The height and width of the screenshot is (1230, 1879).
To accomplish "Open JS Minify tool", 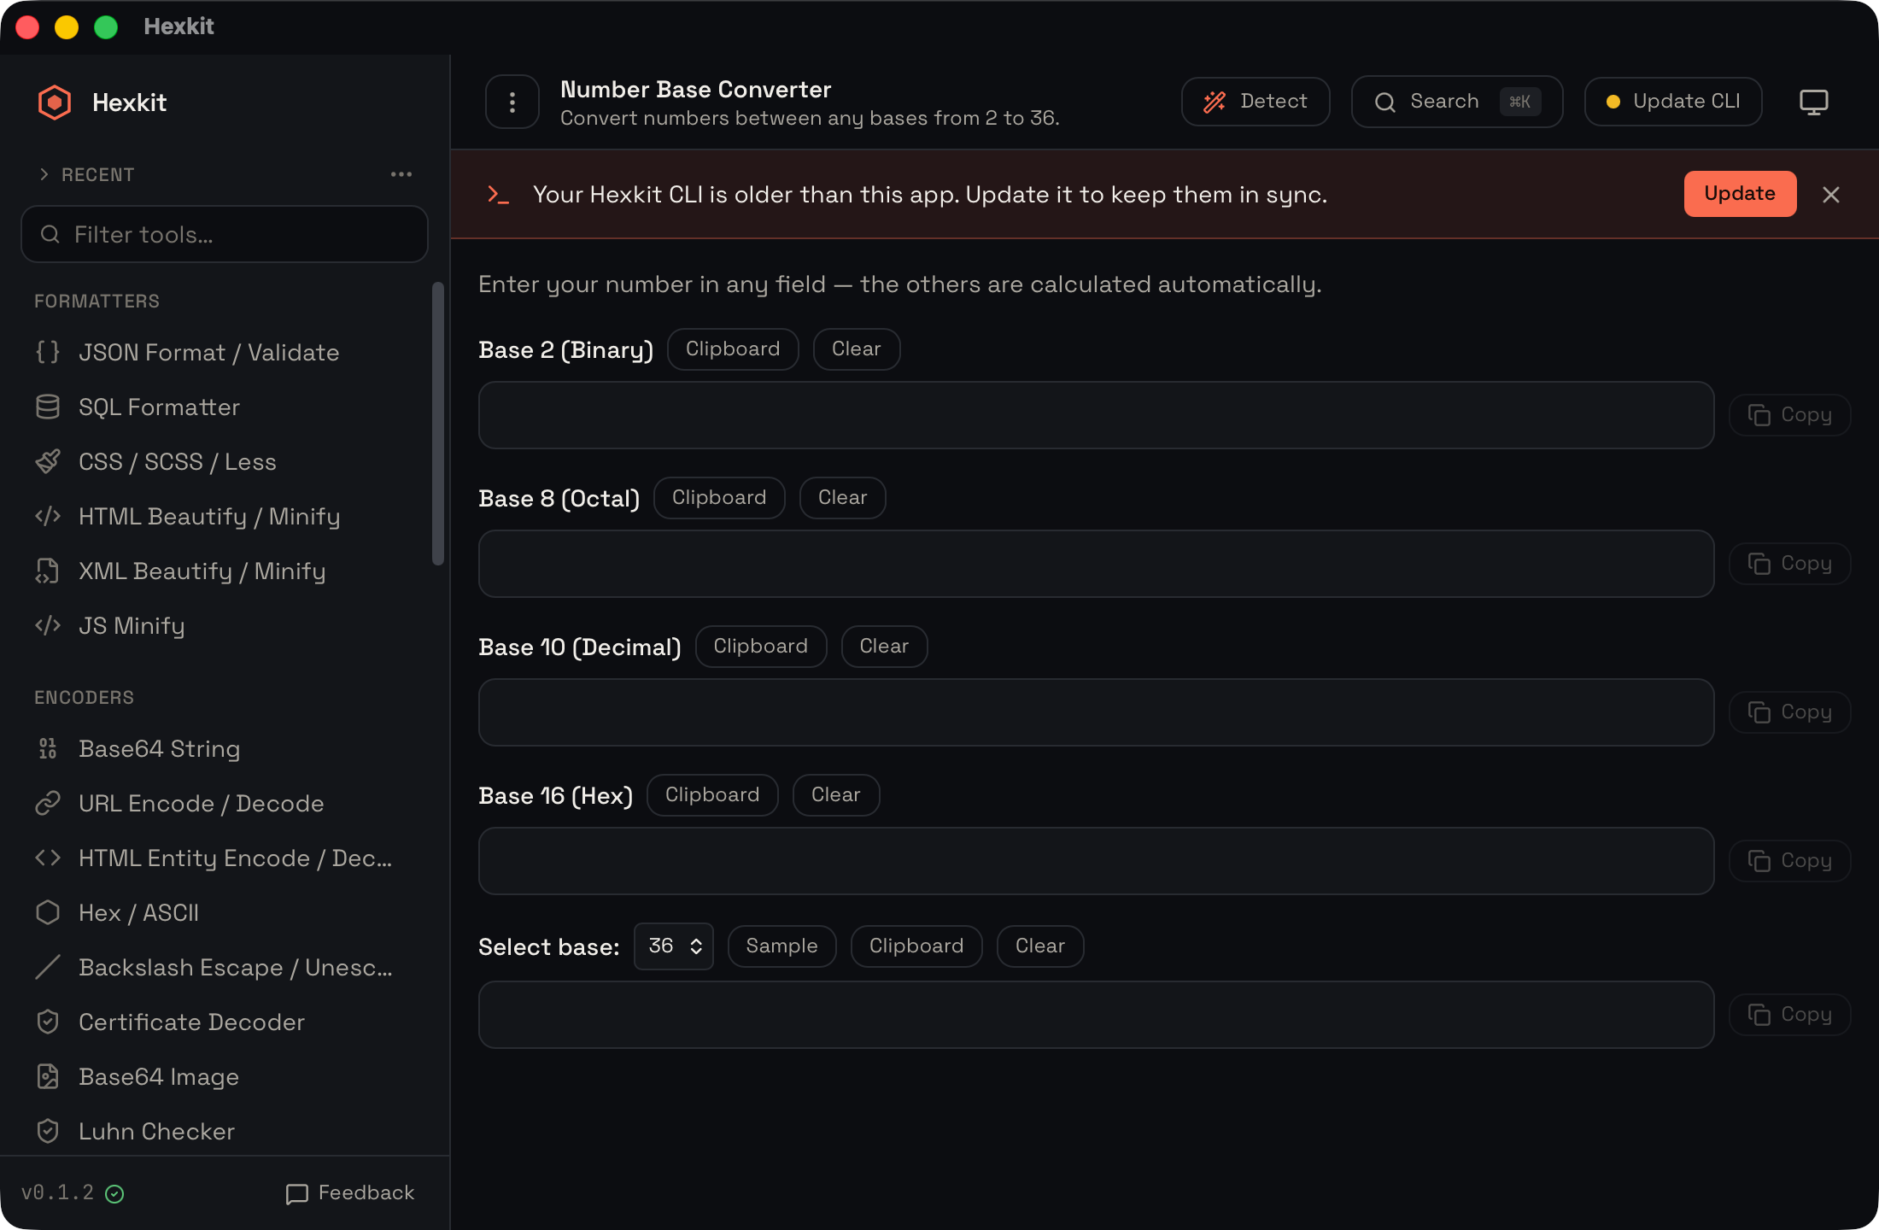I will tap(224, 626).
